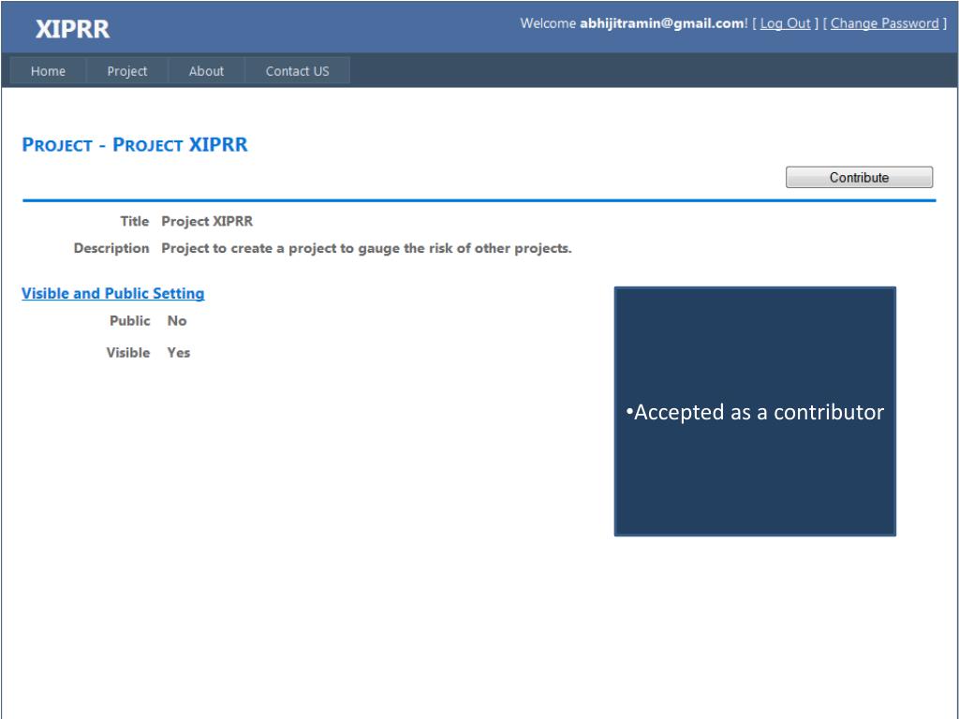Image resolution: width=959 pixels, height=719 pixels.
Task: Open the Contact US menu item
Action: [297, 71]
